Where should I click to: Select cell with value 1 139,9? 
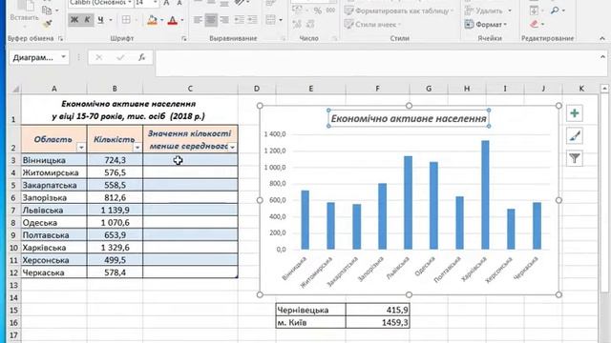pos(115,211)
